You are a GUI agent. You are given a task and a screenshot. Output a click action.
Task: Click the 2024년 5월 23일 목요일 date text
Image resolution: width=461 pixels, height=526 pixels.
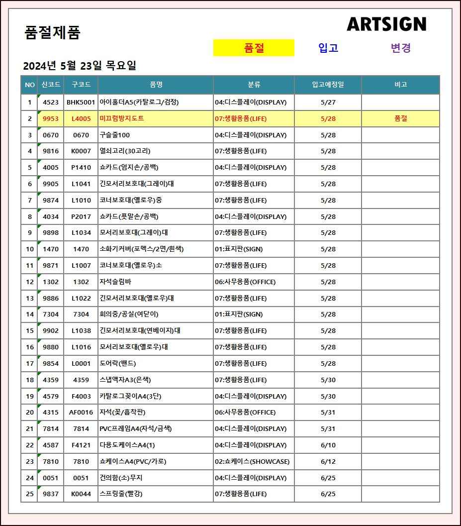pos(80,66)
